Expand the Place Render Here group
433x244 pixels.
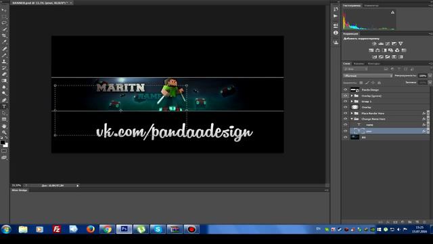pos(352,113)
